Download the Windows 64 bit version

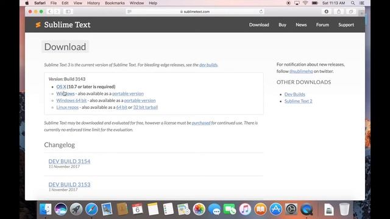[x=71, y=100]
